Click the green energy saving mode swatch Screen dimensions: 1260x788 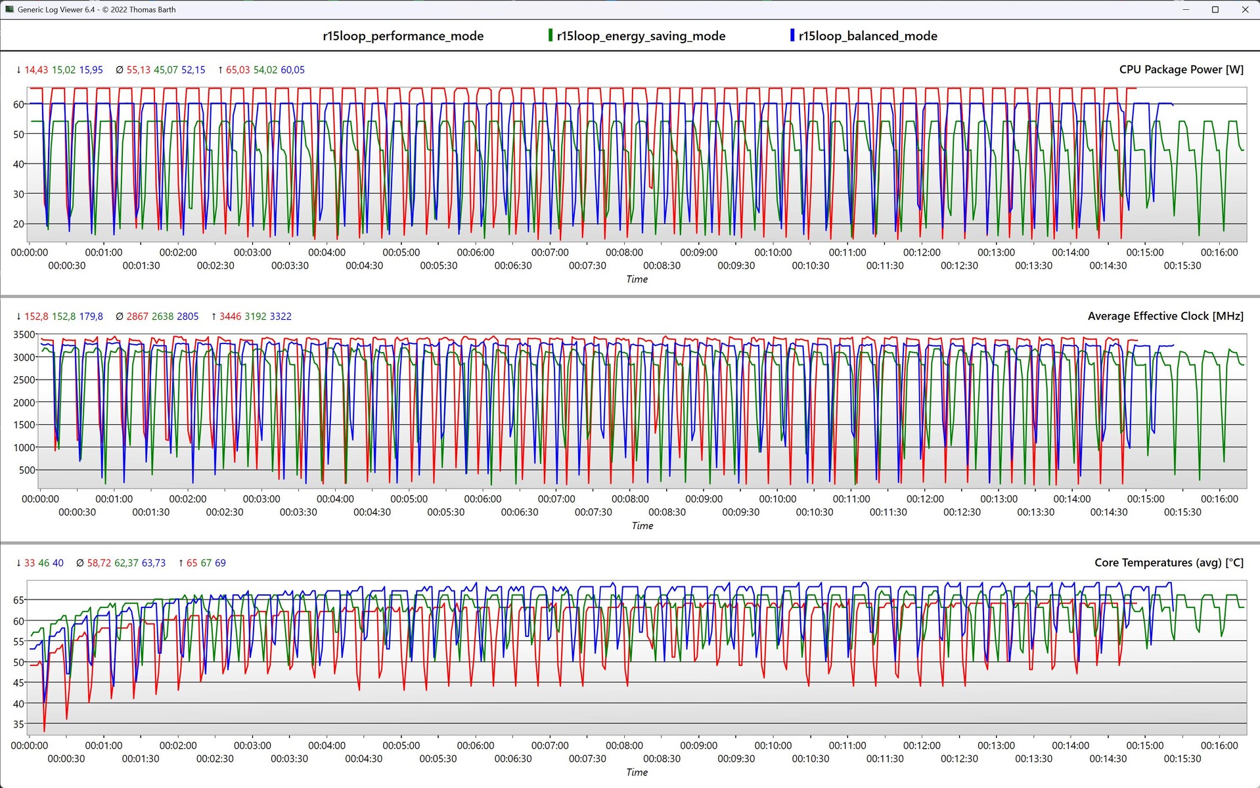[551, 35]
